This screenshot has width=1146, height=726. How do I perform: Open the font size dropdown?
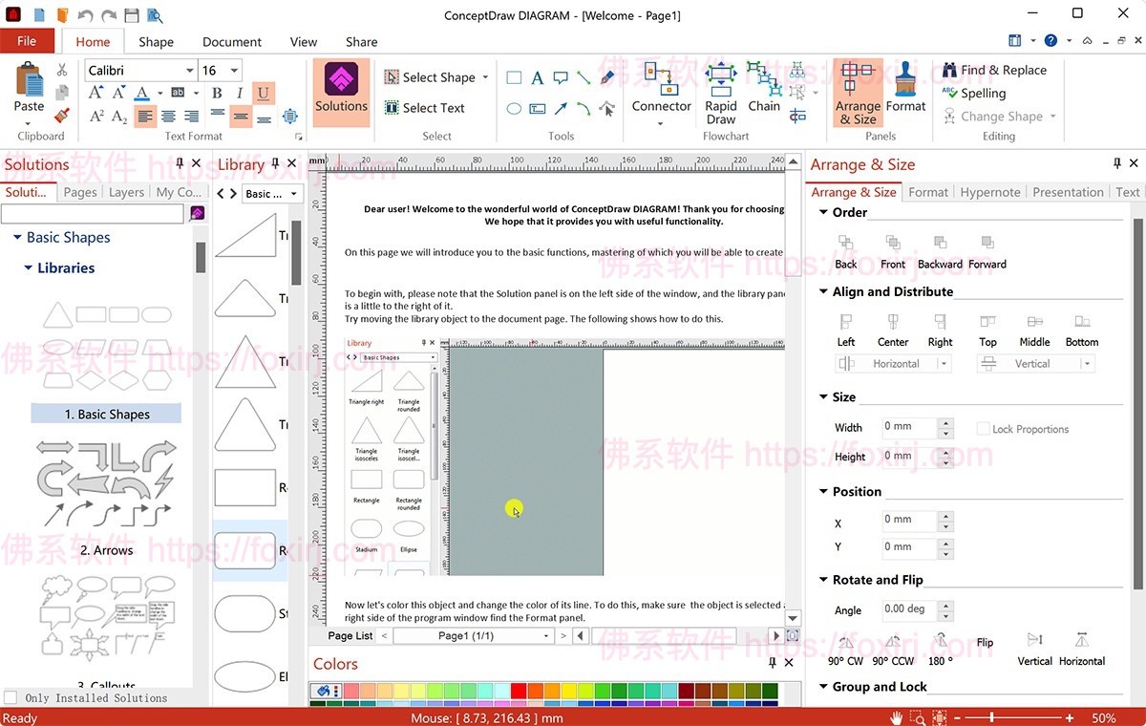tap(233, 70)
